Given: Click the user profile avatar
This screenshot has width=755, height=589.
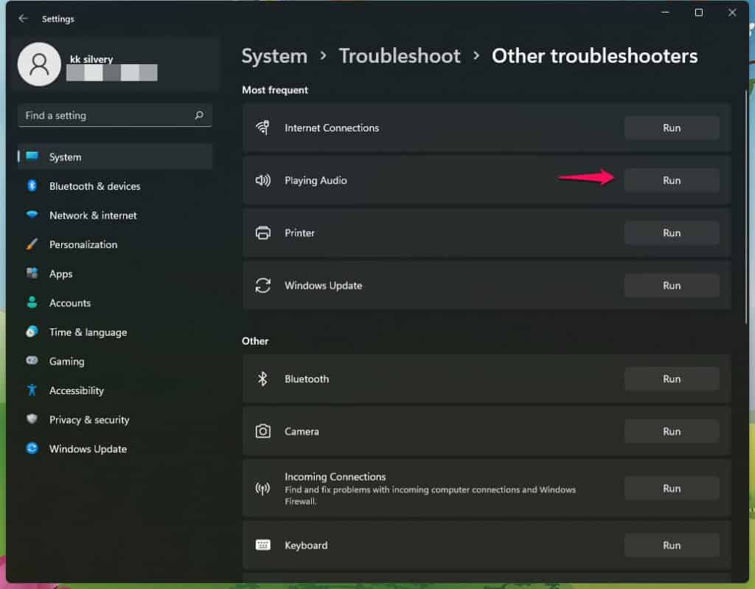Looking at the screenshot, I should point(39,64).
